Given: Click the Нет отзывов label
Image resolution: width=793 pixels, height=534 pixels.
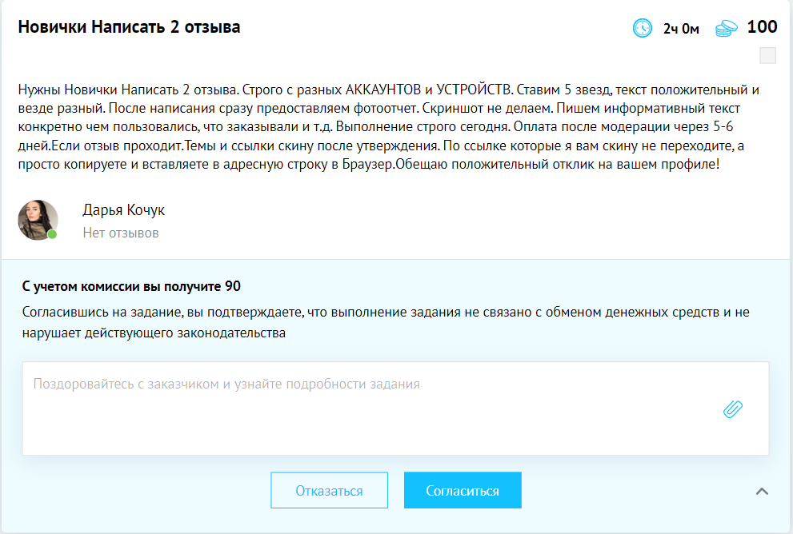Looking at the screenshot, I should [x=121, y=233].
